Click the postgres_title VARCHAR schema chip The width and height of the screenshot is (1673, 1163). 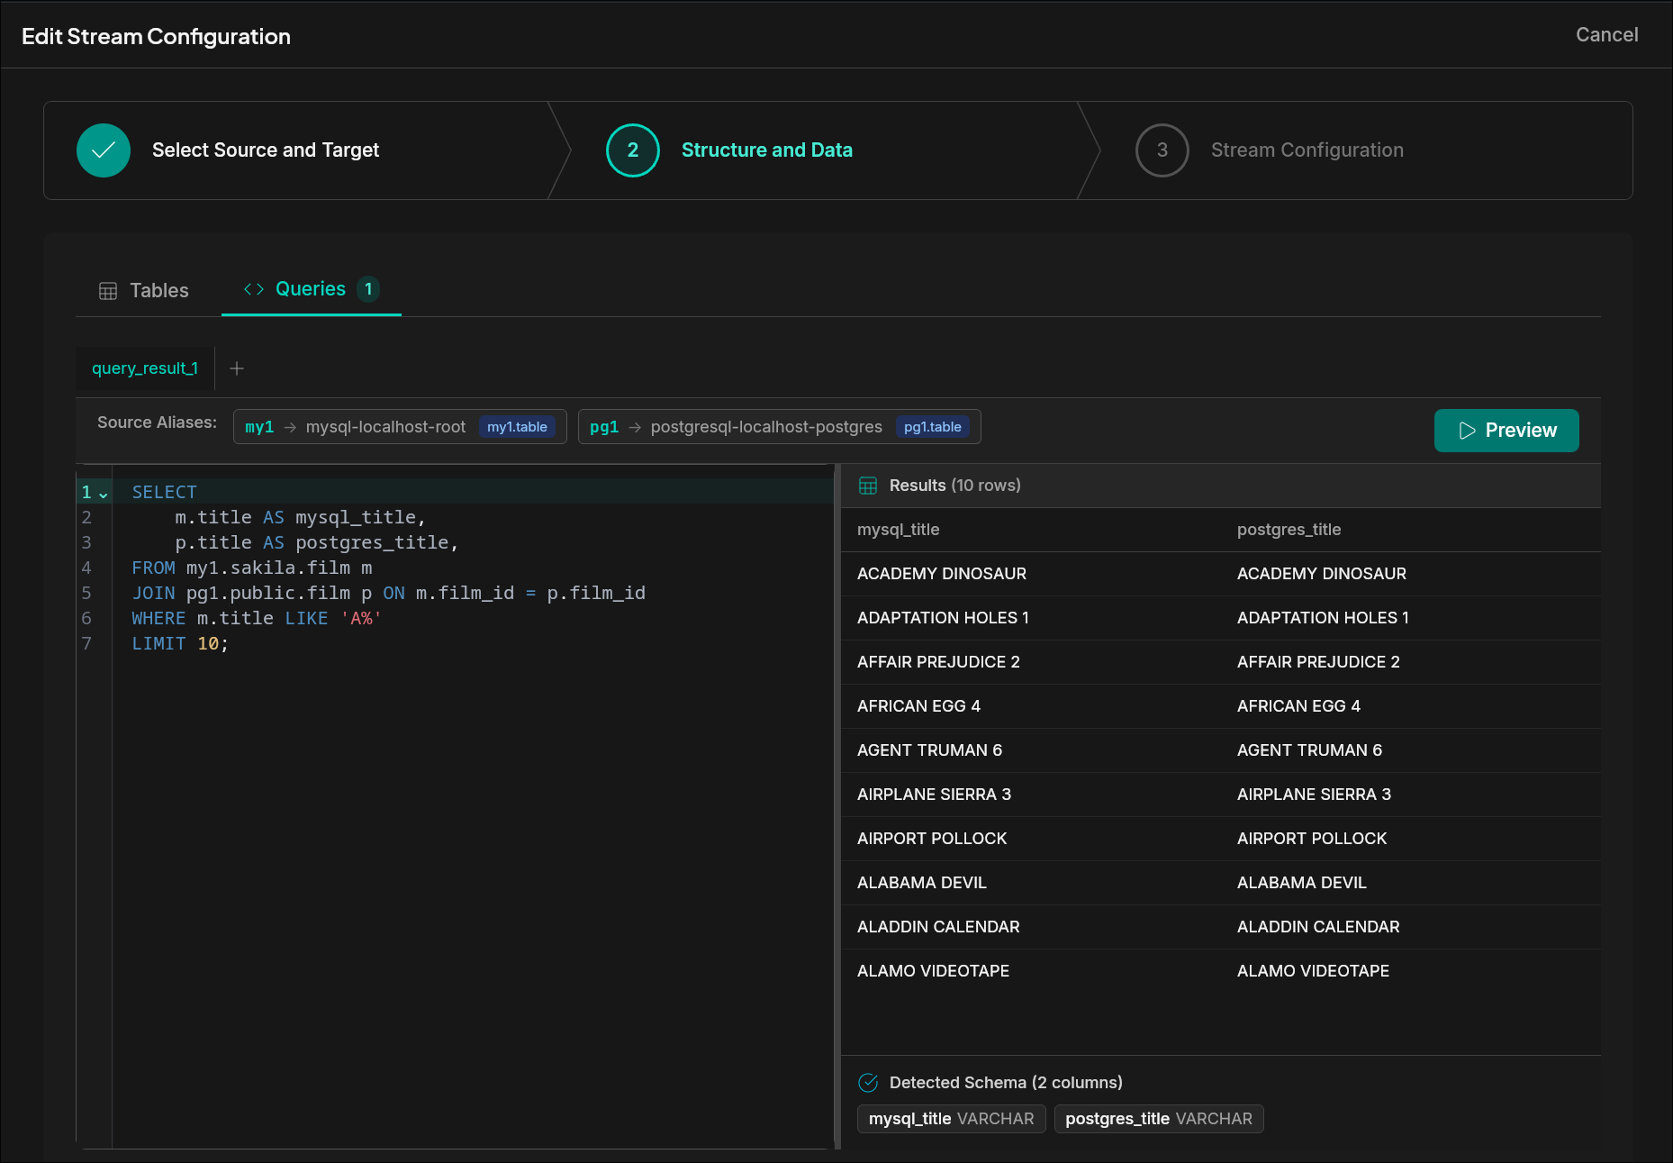click(x=1158, y=1119)
